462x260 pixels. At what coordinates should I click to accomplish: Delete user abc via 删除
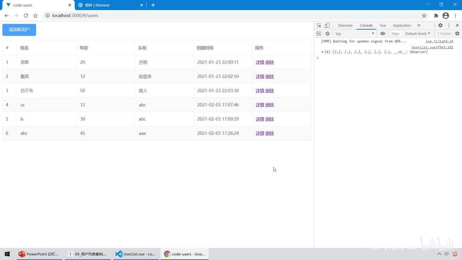(x=270, y=133)
